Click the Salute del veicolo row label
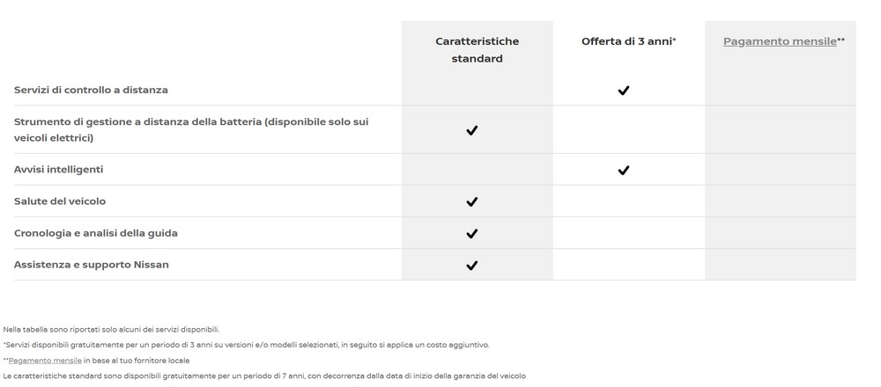The width and height of the screenshot is (881, 387). (x=60, y=201)
